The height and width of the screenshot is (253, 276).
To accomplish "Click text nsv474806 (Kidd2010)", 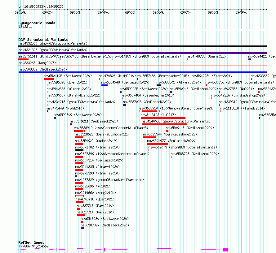I will (x=117, y=76).
